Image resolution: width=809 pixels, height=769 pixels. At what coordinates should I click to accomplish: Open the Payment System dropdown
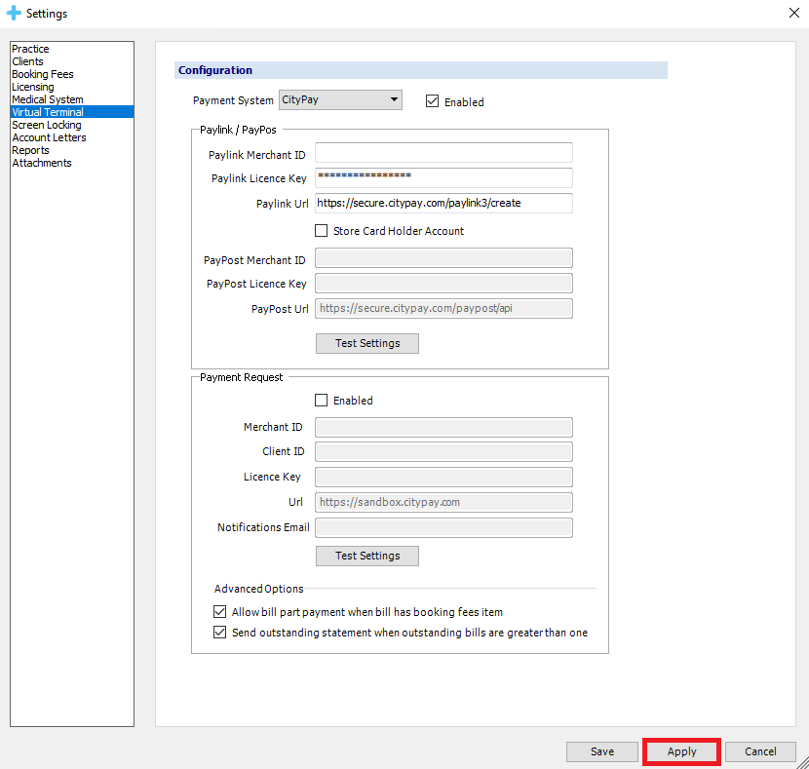pos(340,99)
